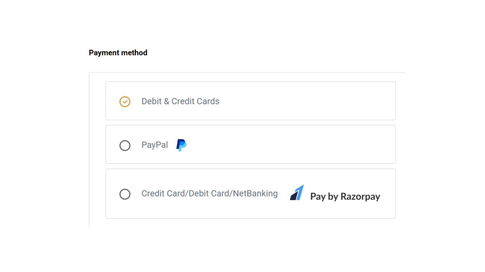Click the ampersand in Debit & Credit Cards

tap(166, 101)
